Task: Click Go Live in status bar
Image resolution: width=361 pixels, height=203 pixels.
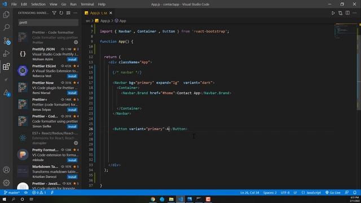Action: point(333,193)
